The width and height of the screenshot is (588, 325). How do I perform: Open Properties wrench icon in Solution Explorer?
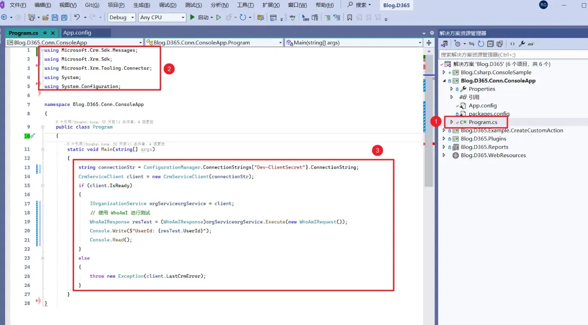tap(522, 44)
